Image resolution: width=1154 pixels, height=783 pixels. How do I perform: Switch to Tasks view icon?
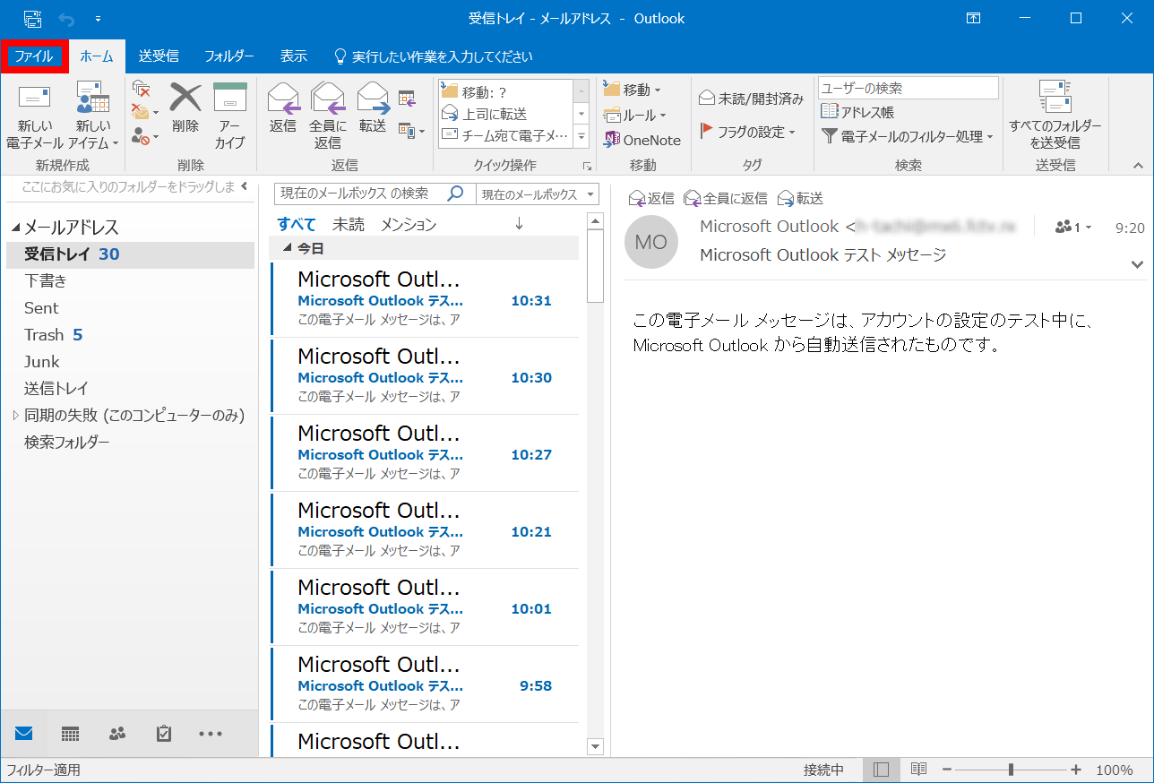(x=164, y=734)
